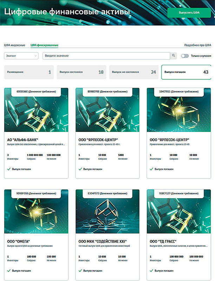
Task: Click the checkmark icon on АЛЬФА-БАНК card
Action: pyautogui.click(x=9, y=169)
